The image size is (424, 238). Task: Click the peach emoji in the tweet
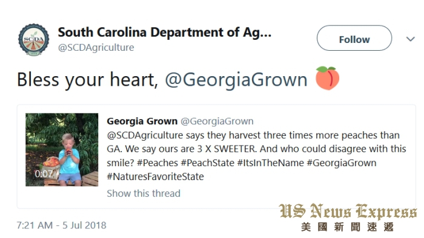click(x=327, y=78)
